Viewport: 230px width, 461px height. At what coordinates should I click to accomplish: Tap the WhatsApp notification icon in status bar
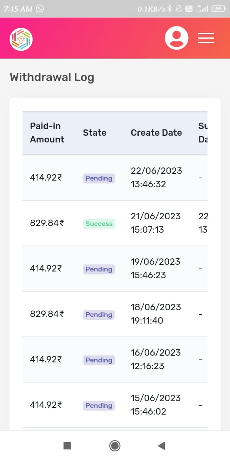pyautogui.click(x=40, y=9)
